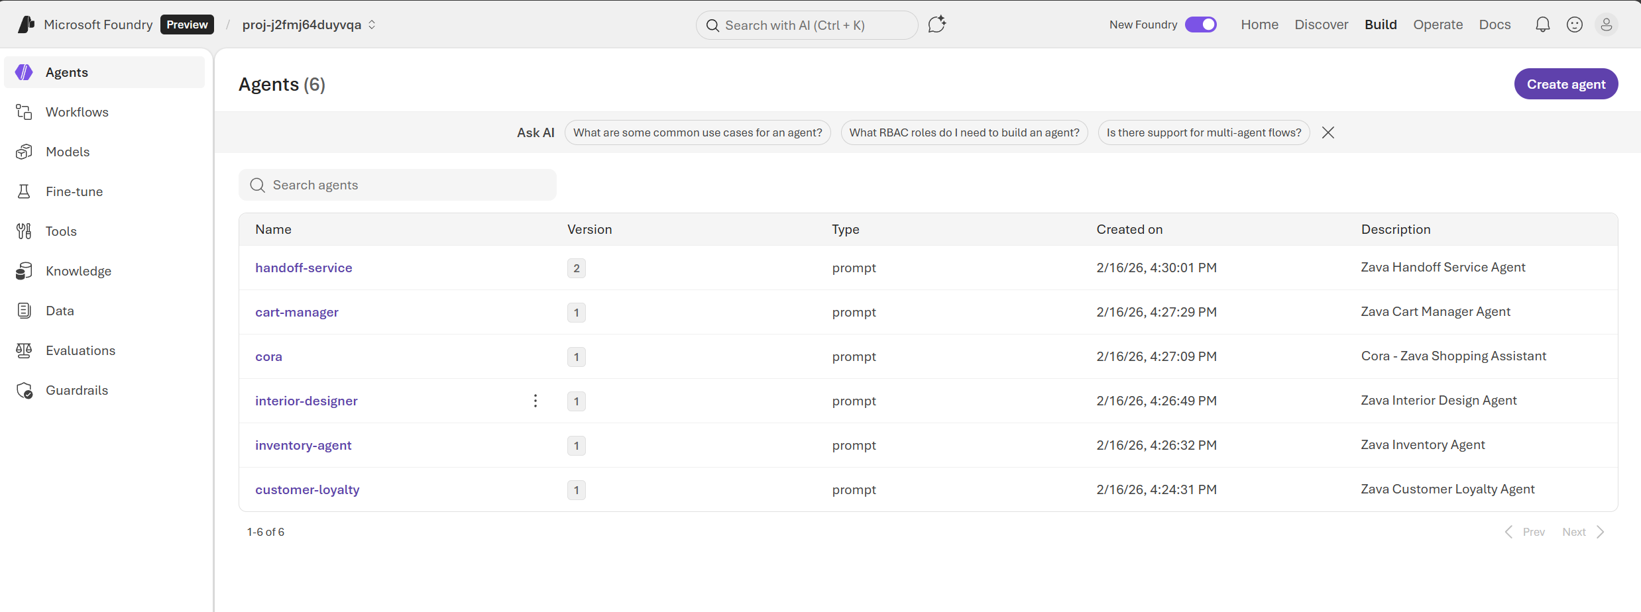Click the date '2/16/26, 4:26:32 PM'
The width and height of the screenshot is (1641, 612).
[x=1157, y=445]
